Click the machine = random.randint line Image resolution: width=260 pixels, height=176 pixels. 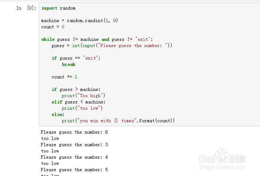[79, 21]
